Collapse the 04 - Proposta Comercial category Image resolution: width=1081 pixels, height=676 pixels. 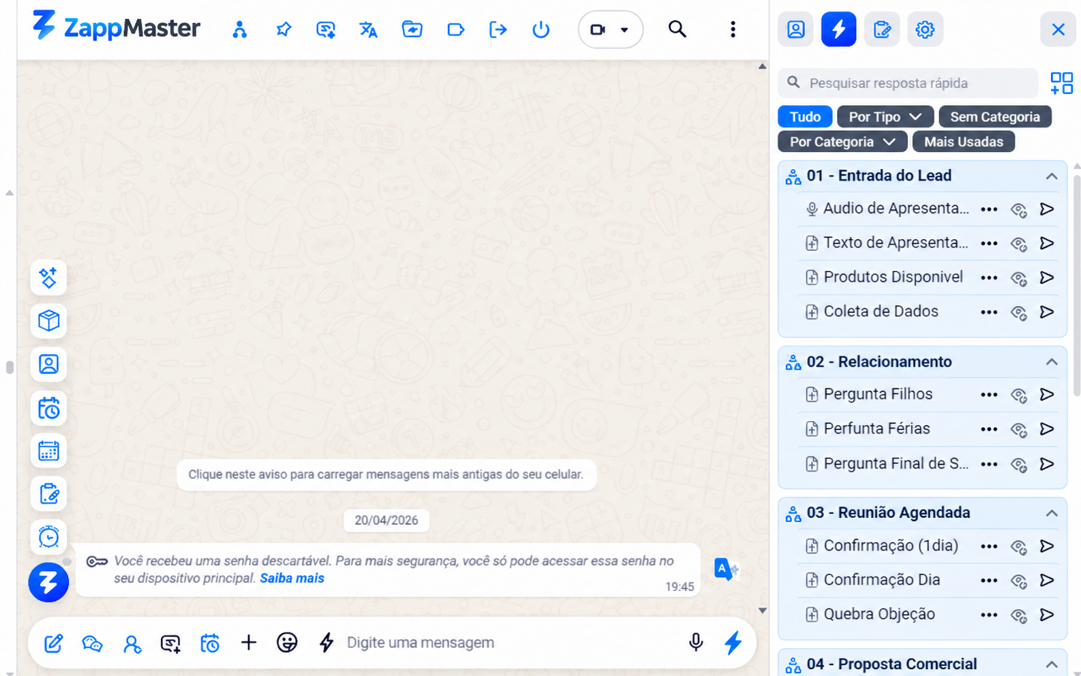pos(1052,664)
